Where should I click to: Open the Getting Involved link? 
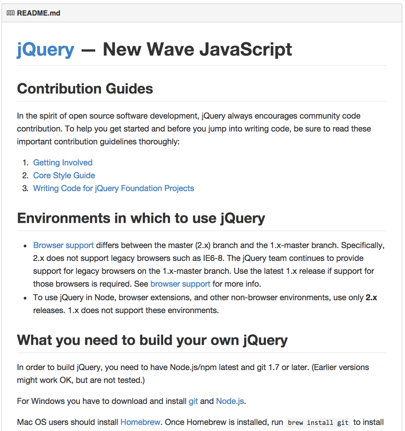point(63,162)
